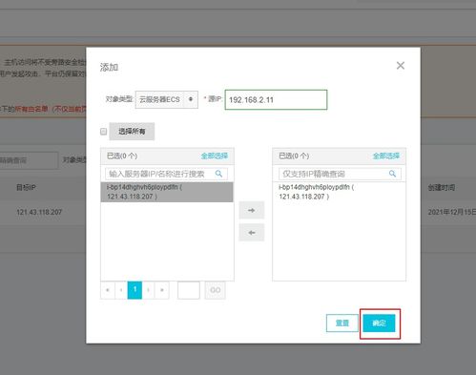Close the 添加 dialog with the X icon
This screenshot has width=476, height=375.
point(401,66)
